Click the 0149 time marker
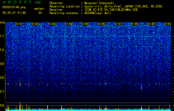 151,24
